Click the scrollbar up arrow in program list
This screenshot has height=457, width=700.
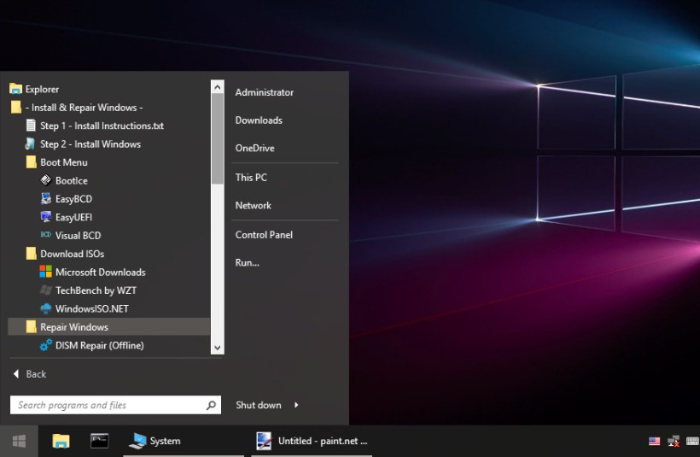(218, 86)
